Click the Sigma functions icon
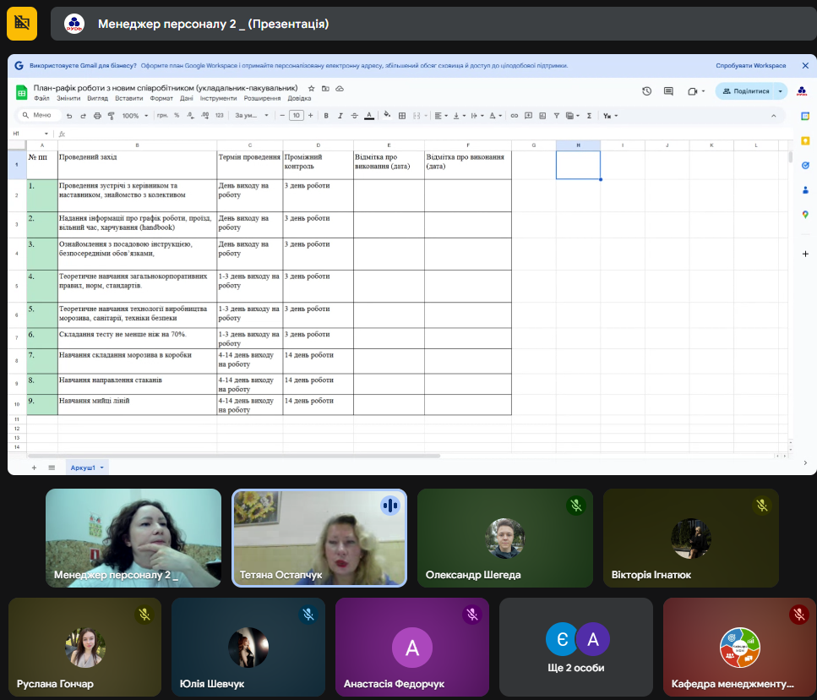This screenshot has height=700, width=817. click(589, 116)
